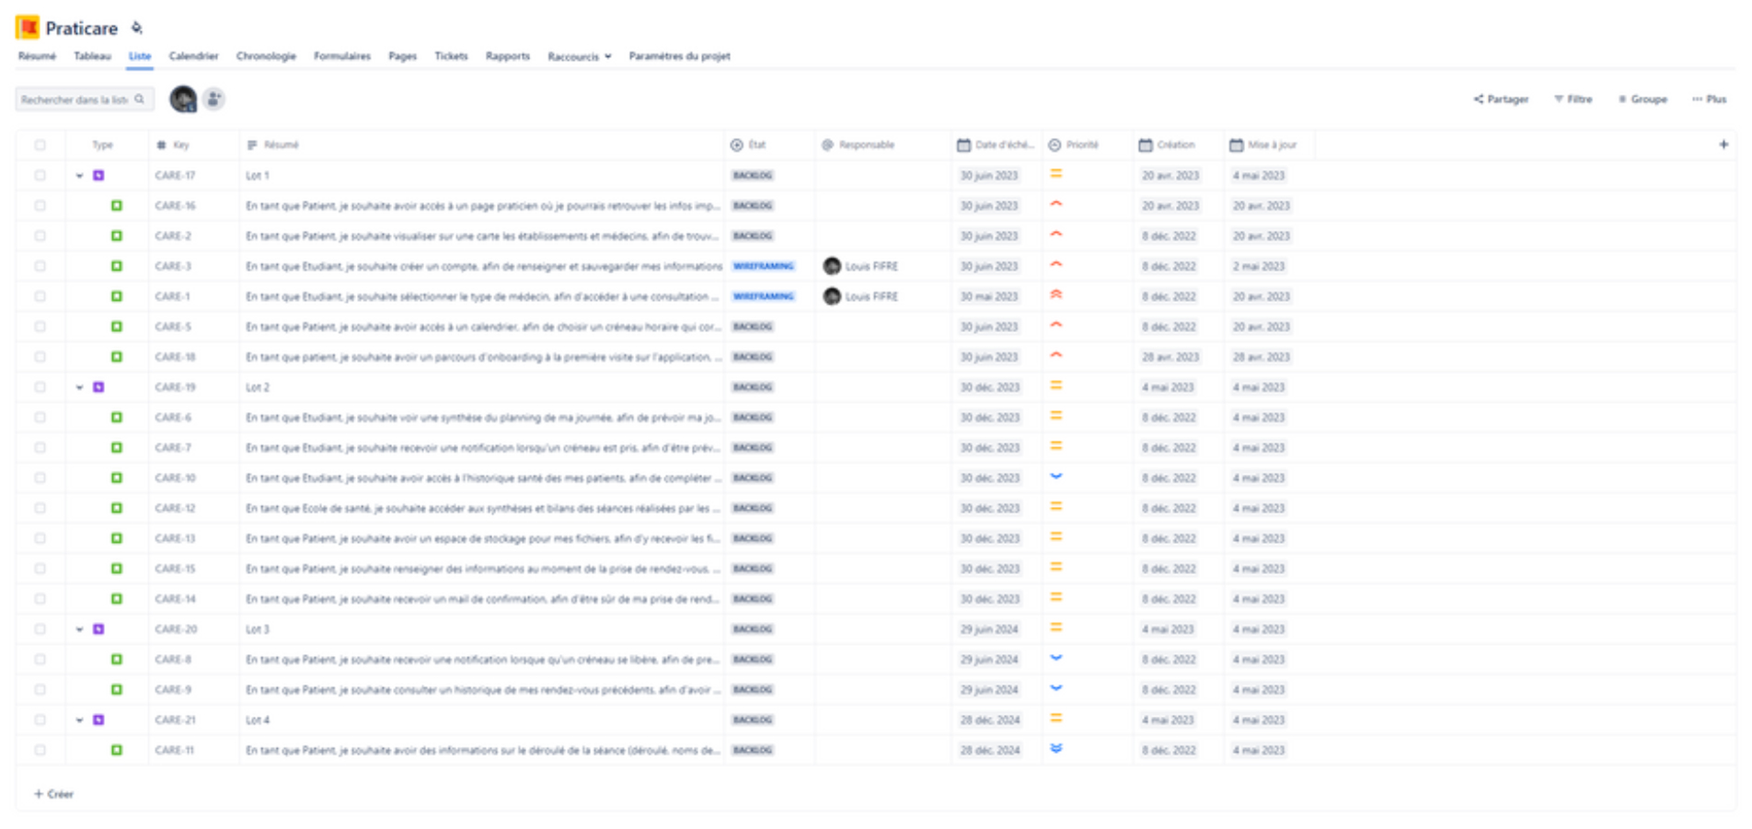Image resolution: width=1752 pixels, height=829 pixels.
Task: Click the epic icon for CARE-17
Action: [x=98, y=175]
